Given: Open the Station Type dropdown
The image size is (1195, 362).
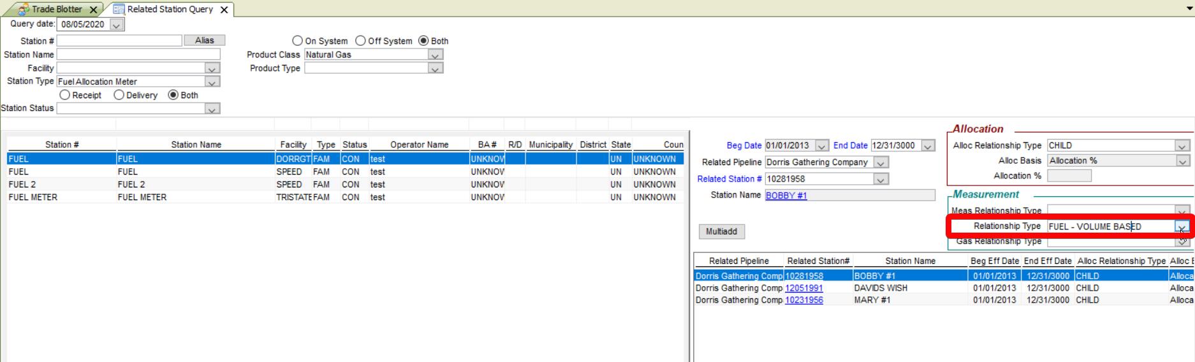Looking at the screenshot, I should [x=212, y=82].
